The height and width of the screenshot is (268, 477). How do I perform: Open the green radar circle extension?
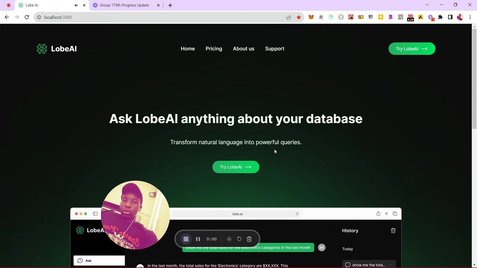[331, 17]
